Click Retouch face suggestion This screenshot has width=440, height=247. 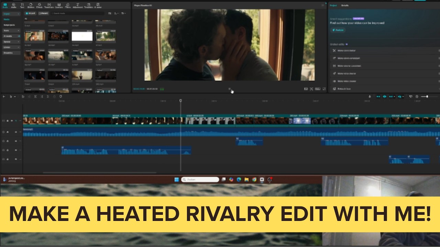[x=384, y=89]
